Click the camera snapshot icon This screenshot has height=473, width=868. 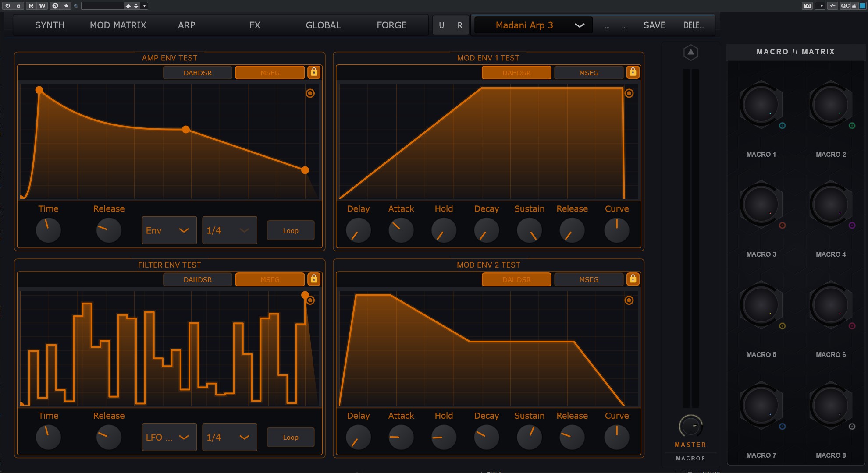pyautogui.click(x=807, y=6)
